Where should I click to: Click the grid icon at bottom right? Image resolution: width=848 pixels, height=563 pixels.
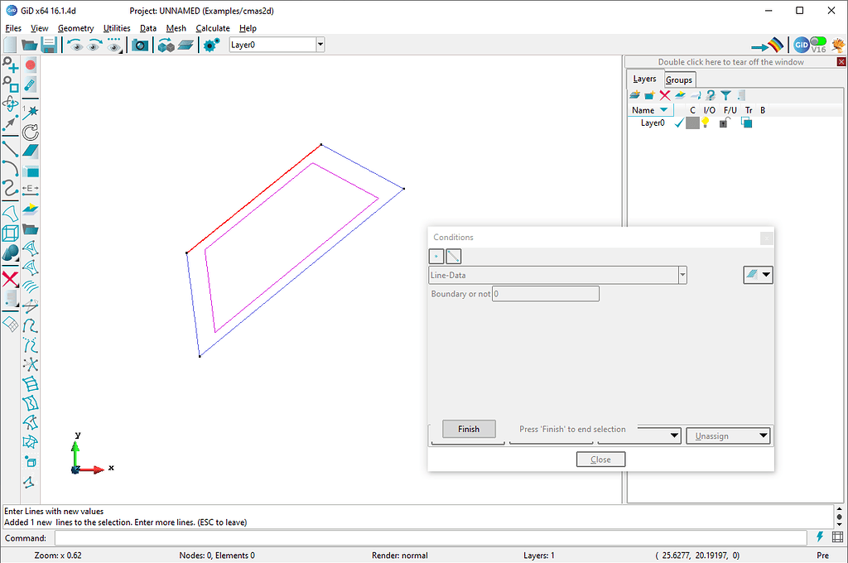click(x=838, y=537)
